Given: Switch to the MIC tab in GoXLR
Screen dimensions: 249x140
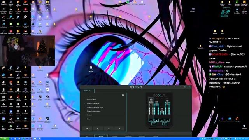Looking at the screenshot, I should tap(87, 136).
